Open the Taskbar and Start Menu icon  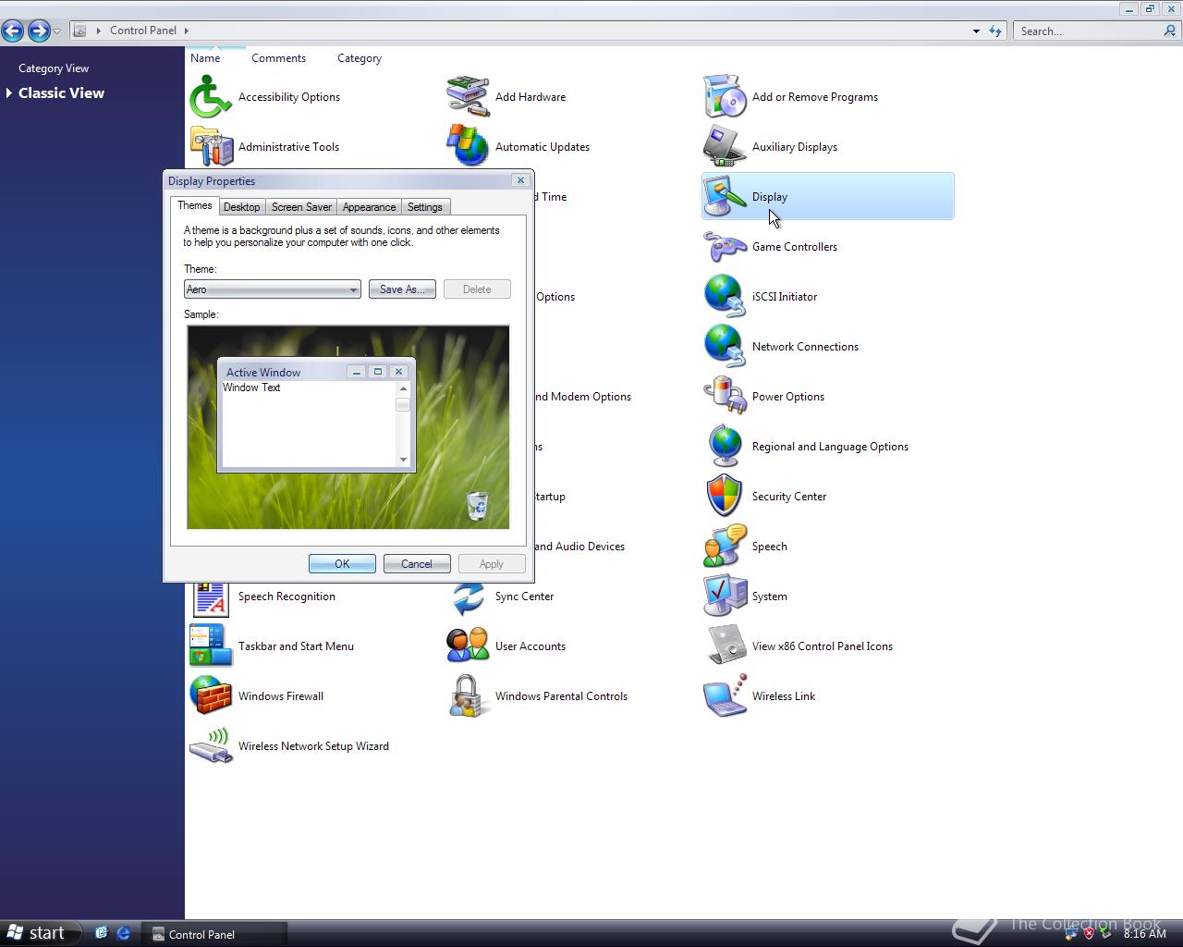(x=211, y=646)
